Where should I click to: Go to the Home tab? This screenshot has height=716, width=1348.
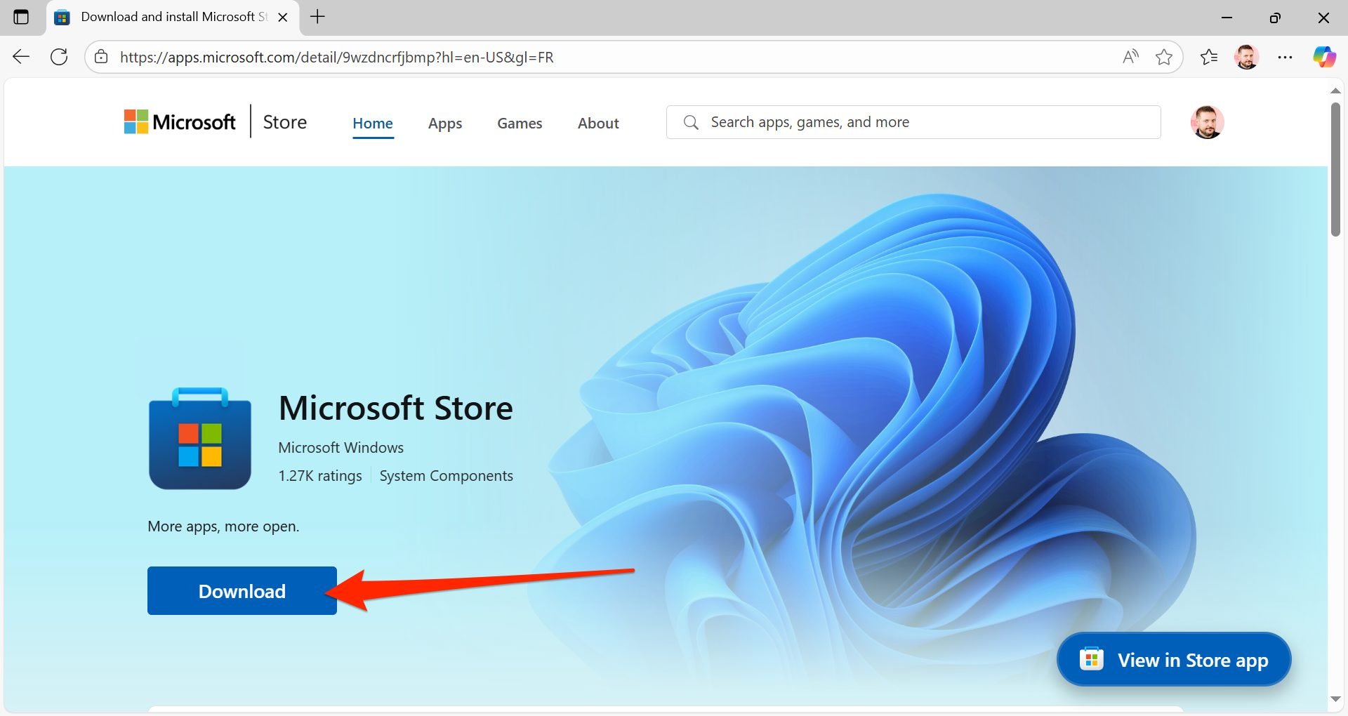pos(372,124)
